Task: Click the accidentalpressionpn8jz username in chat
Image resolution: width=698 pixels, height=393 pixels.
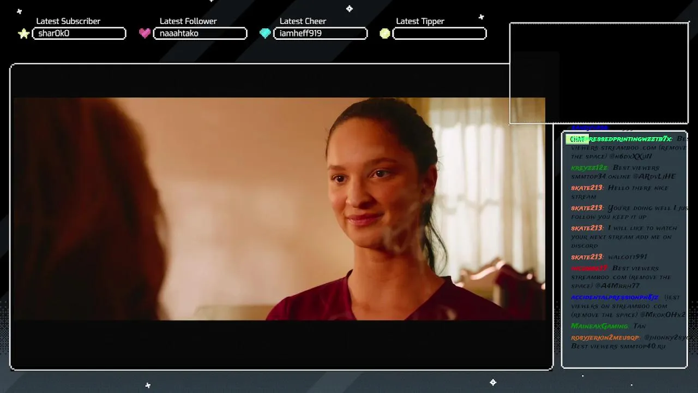Action: tap(615, 297)
